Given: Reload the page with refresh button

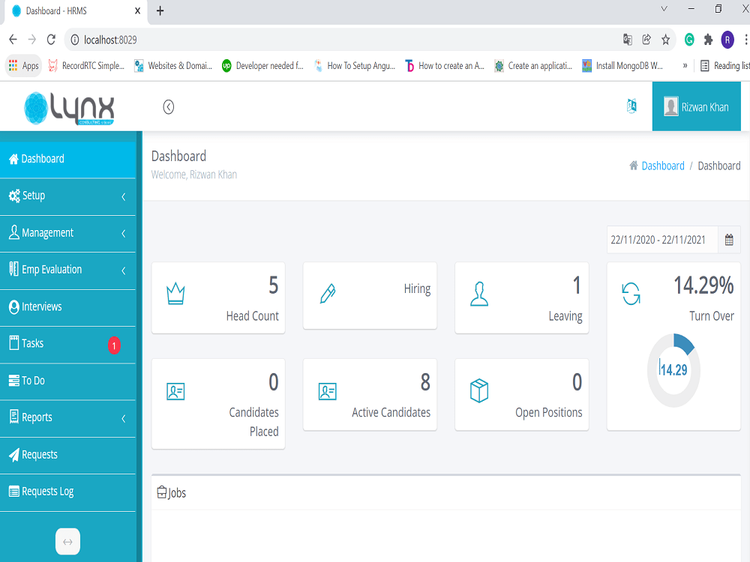Looking at the screenshot, I should [51, 40].
